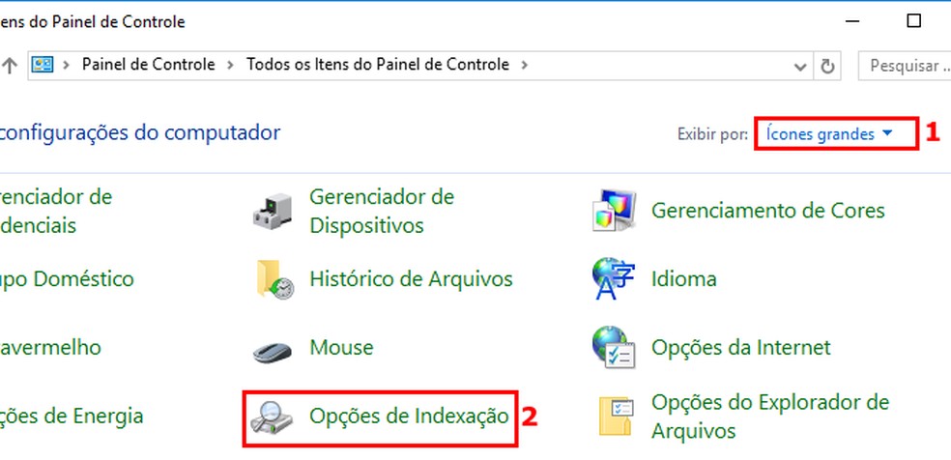Open the Histórico de Arquivos folder icon

click(272, 280)
